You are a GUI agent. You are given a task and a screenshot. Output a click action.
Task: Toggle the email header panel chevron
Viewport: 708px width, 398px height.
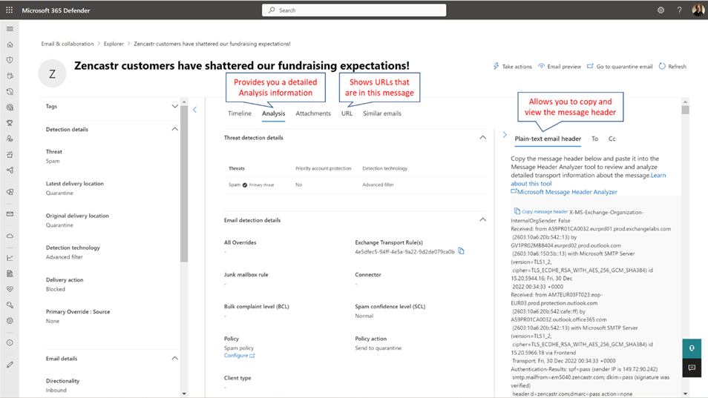[x=505, y=135]
